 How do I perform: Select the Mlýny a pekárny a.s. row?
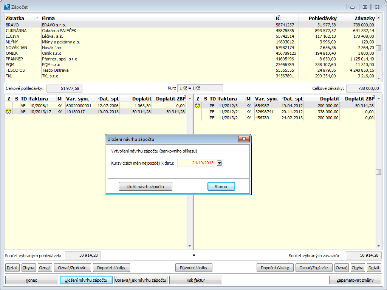point(190,42)
